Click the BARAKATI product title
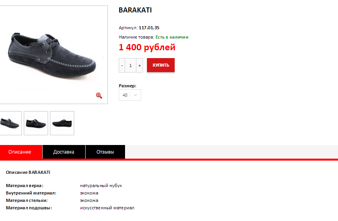The image size is (338, 221). pos(135,10)
